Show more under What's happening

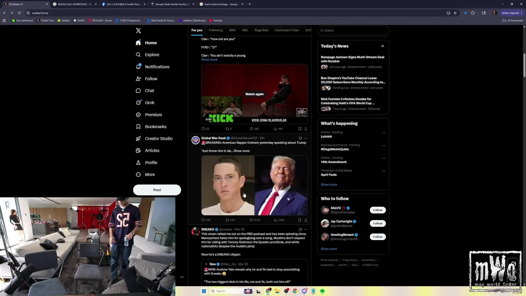[329, 185]
